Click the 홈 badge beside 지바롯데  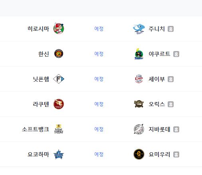pyautogui.click(x=176, y=129)
